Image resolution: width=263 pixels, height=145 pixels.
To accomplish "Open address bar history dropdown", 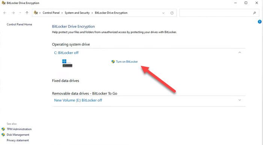I will pyautogui.click(x=163, y=13).
